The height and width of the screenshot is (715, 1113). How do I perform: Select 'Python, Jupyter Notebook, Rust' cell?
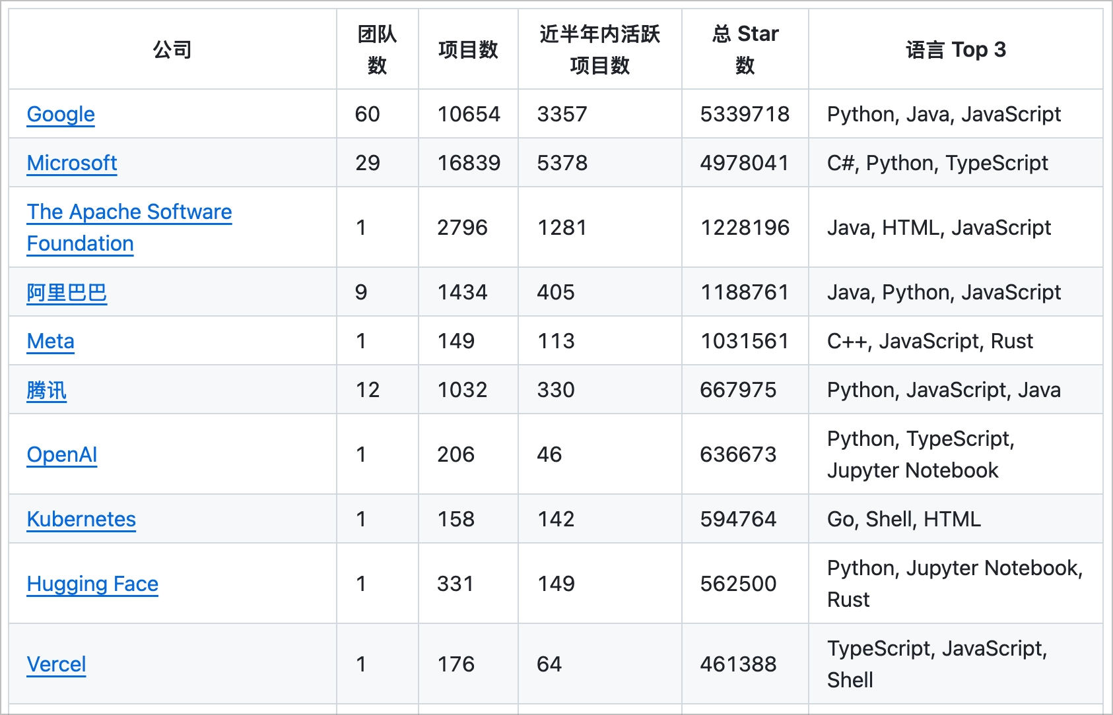pyautogui.click(x=955, y=584)
